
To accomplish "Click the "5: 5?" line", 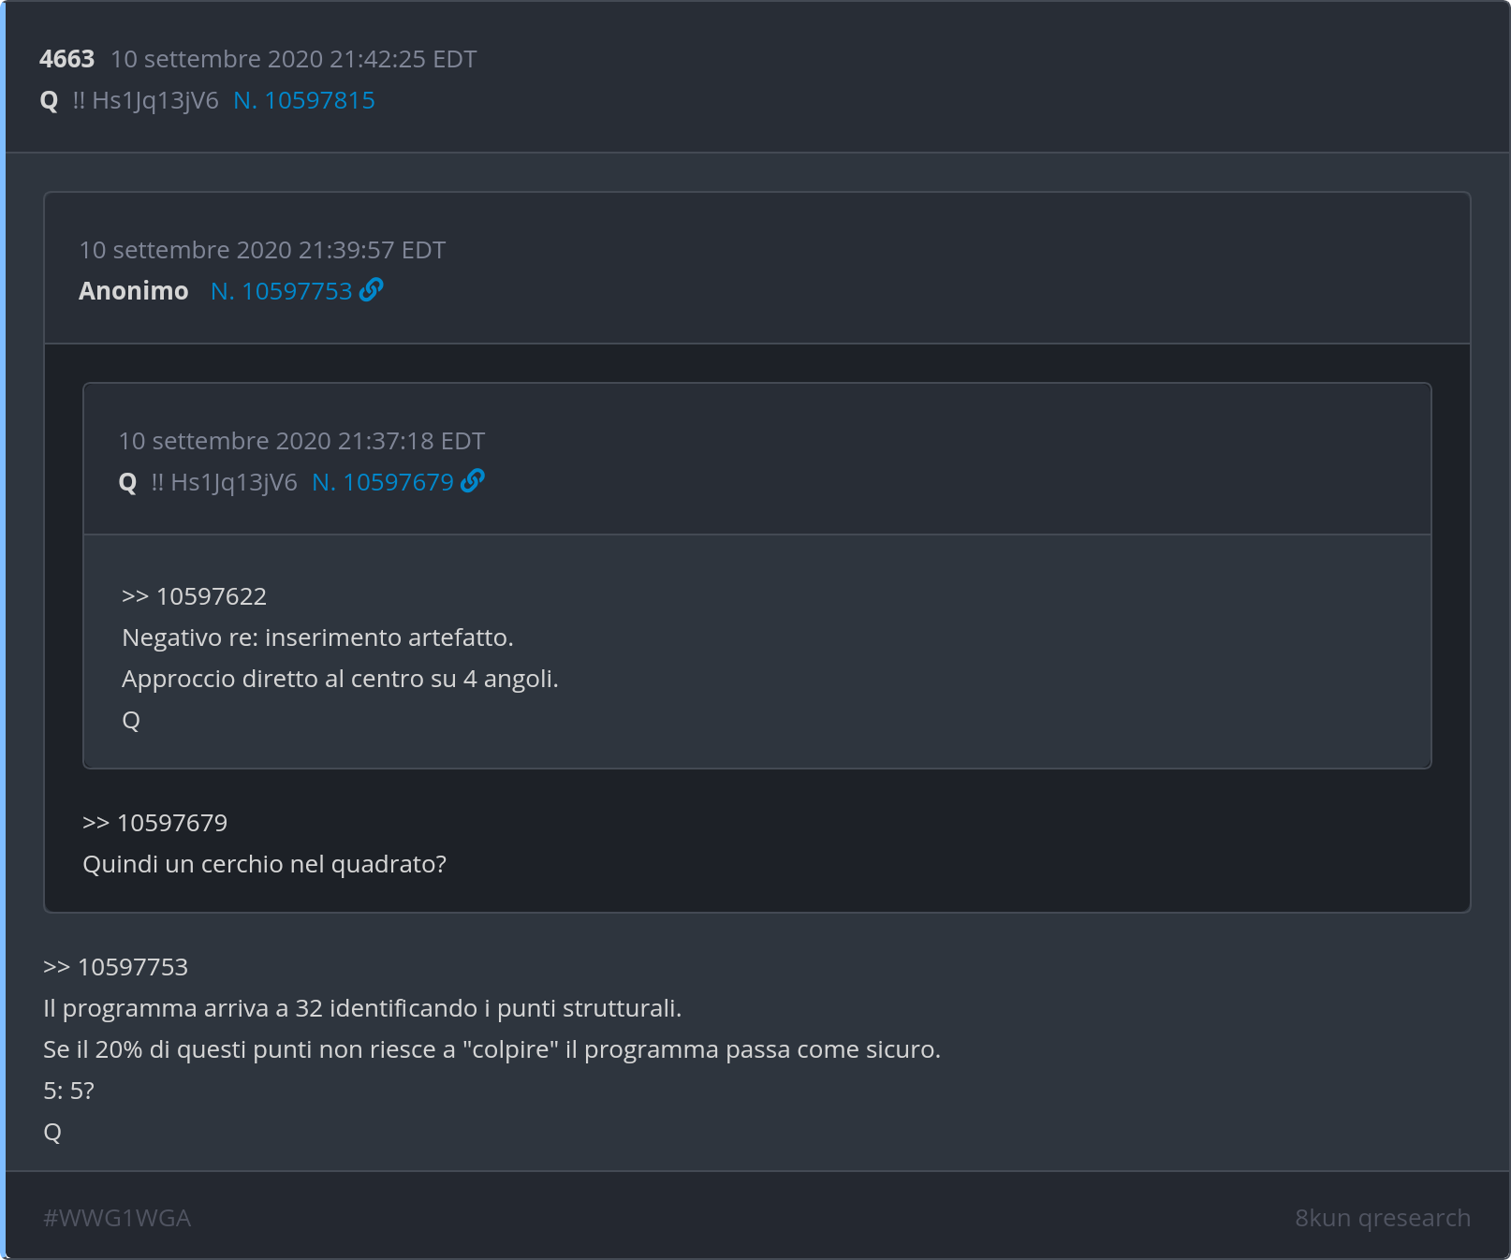I will [x=68, y=1091].
